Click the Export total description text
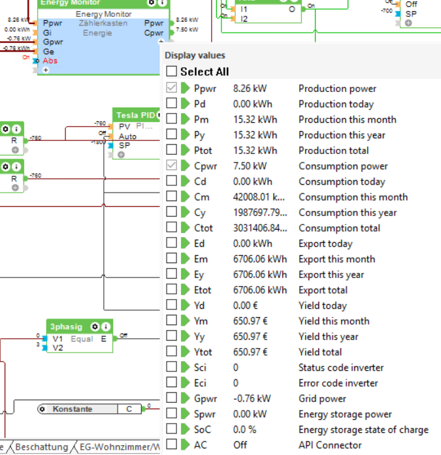This screenshot has width=441, height=455. [x=323, y=290]
